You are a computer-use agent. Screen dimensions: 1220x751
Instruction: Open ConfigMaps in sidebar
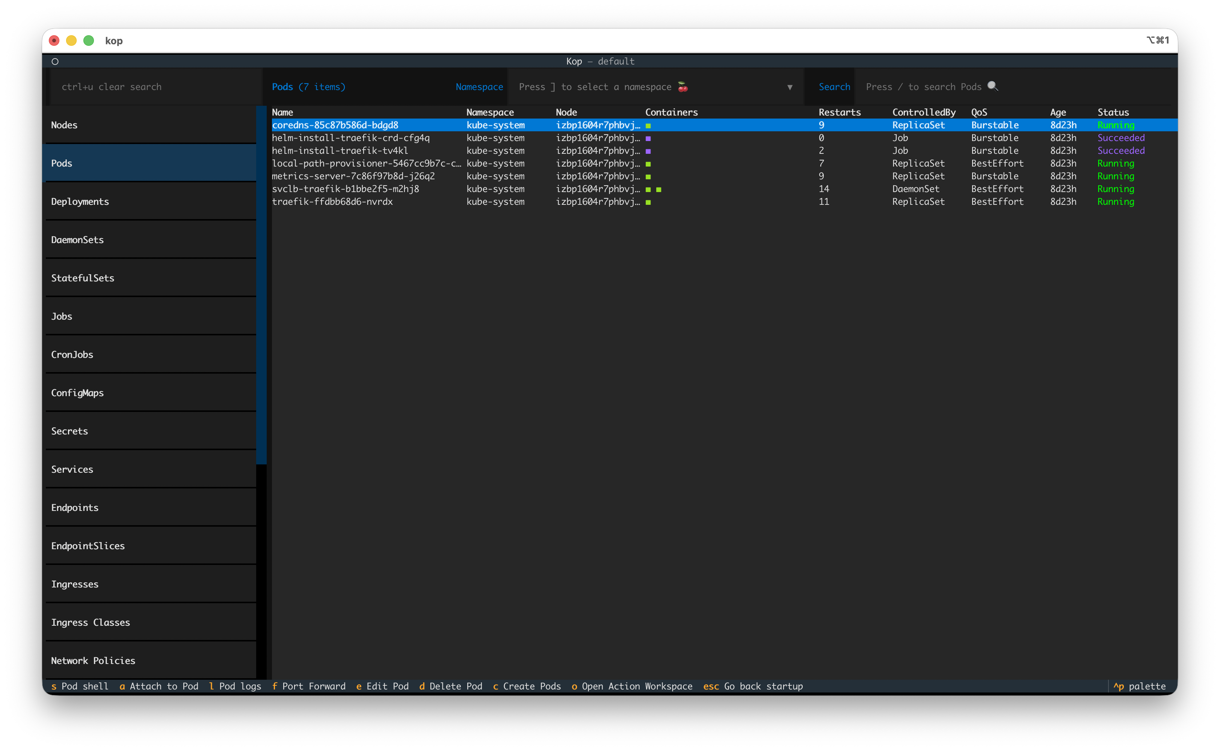(x=151, y=393)
